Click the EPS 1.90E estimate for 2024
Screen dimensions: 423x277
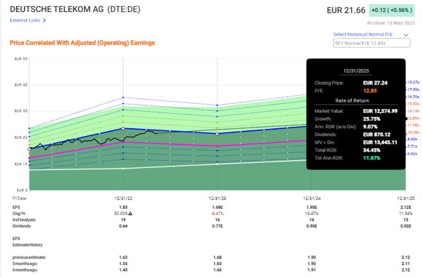coord(311,207)
